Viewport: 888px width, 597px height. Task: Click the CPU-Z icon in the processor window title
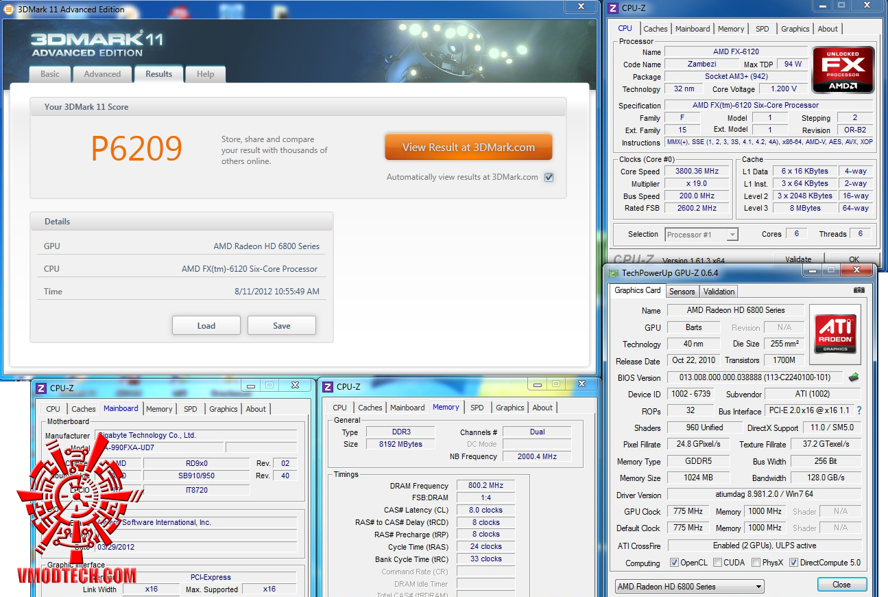613,8
